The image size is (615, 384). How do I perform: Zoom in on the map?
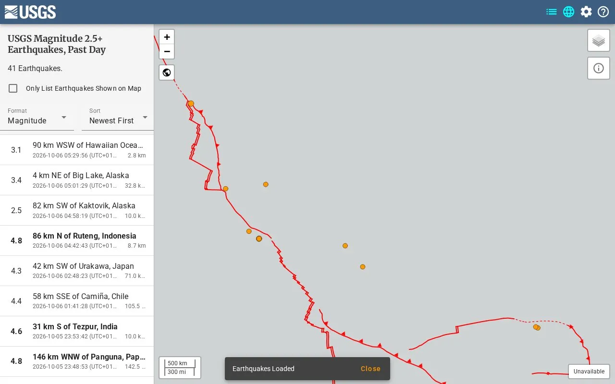click(167, 37)
